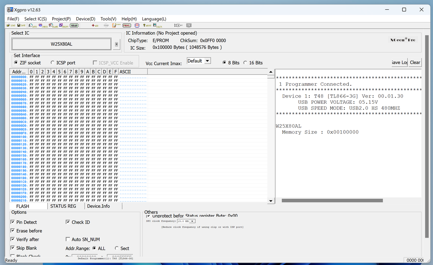This screenshot has width=433, height=265.
Task: Enable Pin Detect checkbox
Action: pos(13,222)
